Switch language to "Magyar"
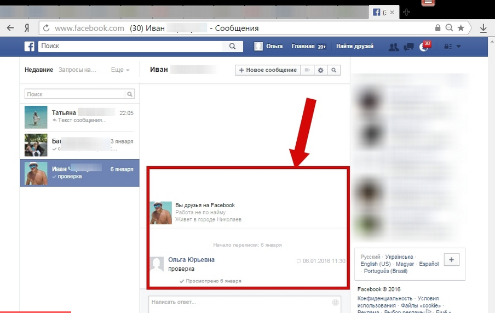The width and height of the screenshot is (495, 313). [x=405, y=264]
